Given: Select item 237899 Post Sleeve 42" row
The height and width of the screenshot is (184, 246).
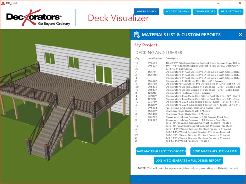Looking at the screenshot, I should 188,96.
